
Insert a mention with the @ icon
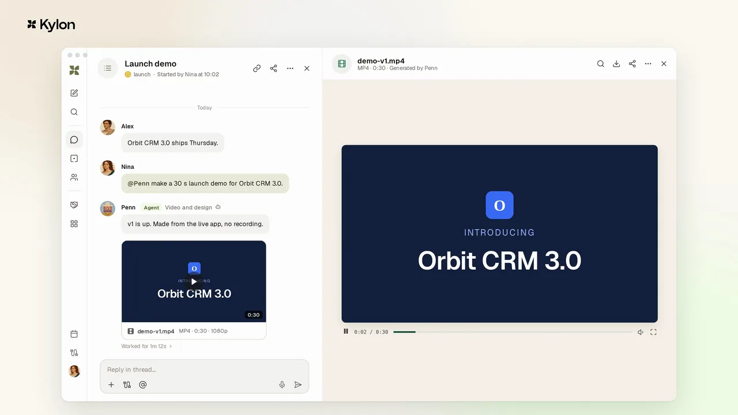[143, 384]
